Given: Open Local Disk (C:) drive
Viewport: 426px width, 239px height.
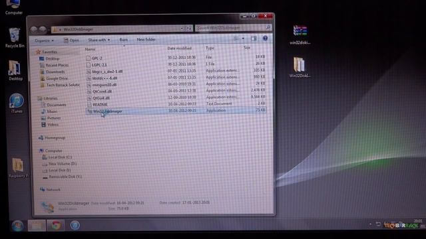Looking at the screenshot, I should click(x=57, y=157).
